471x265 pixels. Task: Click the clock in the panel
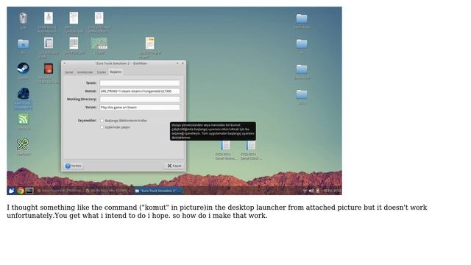(331, 191)
